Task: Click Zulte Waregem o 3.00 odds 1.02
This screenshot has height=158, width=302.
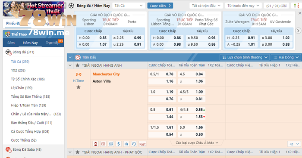Action: coord(276,38)
